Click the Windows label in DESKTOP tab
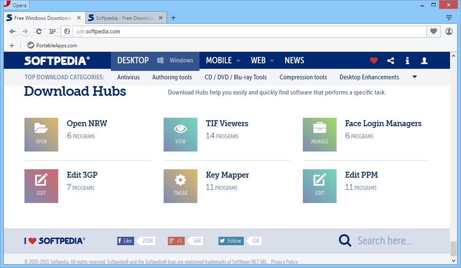 click(181, 60)
